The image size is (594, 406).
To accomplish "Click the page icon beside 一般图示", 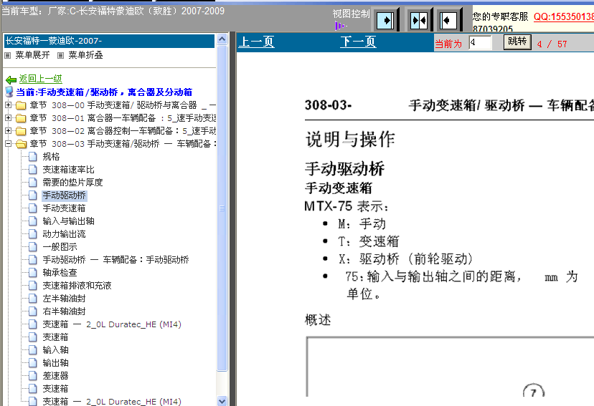I will pos(33,246).
